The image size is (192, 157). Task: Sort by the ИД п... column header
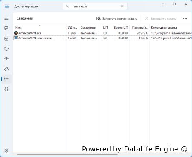(72, 27)
